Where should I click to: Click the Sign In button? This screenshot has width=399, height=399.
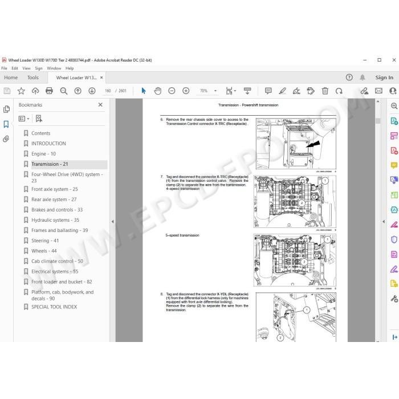384,78
